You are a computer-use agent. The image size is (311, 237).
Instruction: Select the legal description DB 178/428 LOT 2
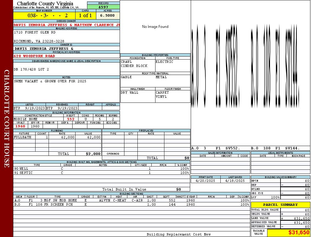31,69
